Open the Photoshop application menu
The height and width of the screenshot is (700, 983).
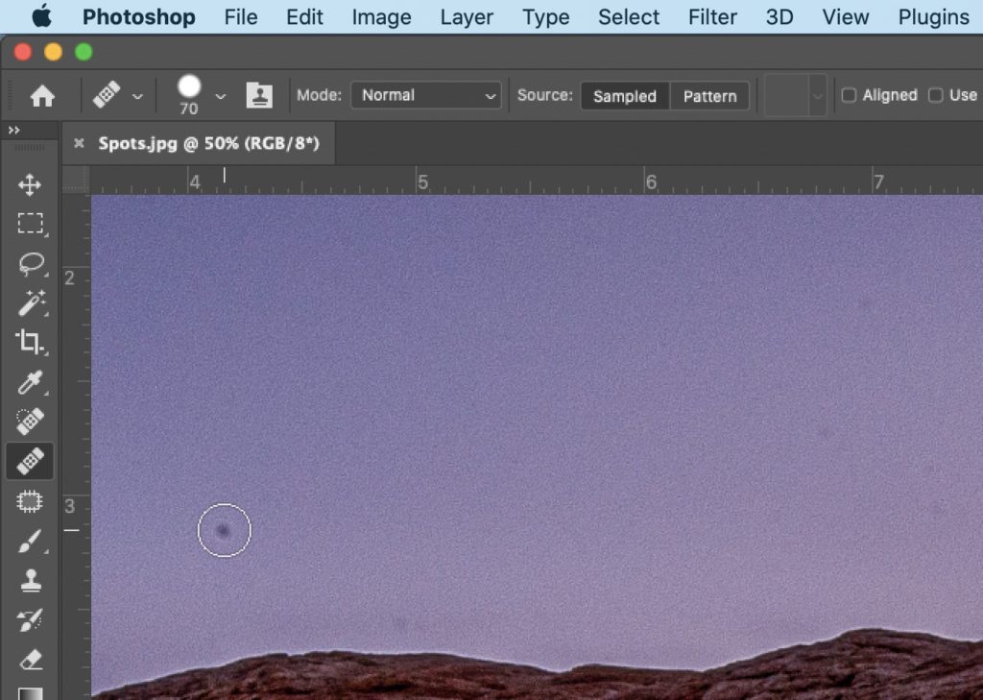138,17
